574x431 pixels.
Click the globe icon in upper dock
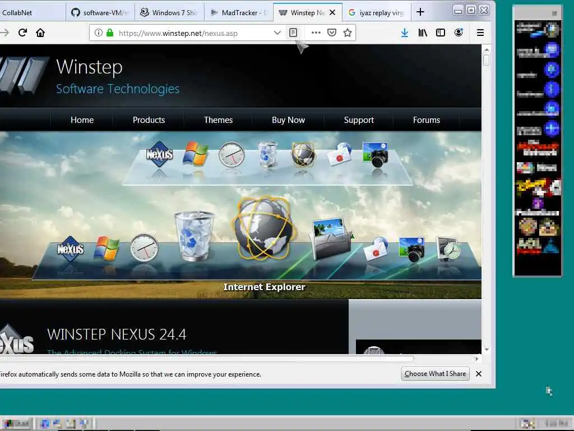click(x=303, y=154)
